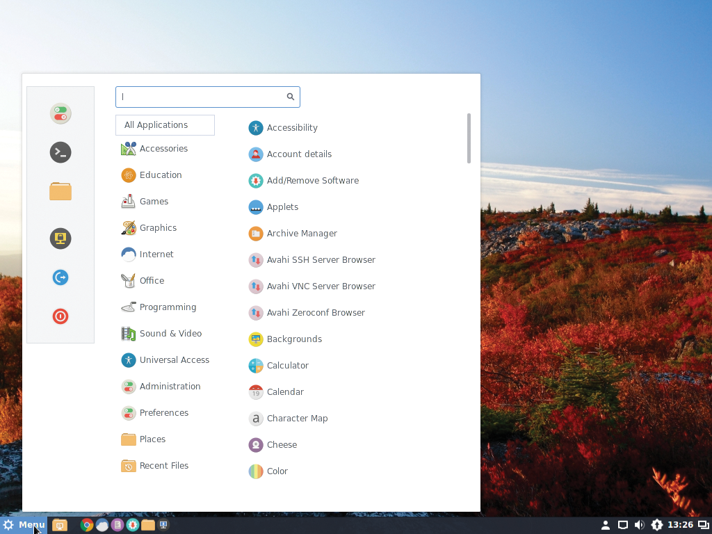Open Cheese webcam application
The image size is (712, 534).
point(281,444)
